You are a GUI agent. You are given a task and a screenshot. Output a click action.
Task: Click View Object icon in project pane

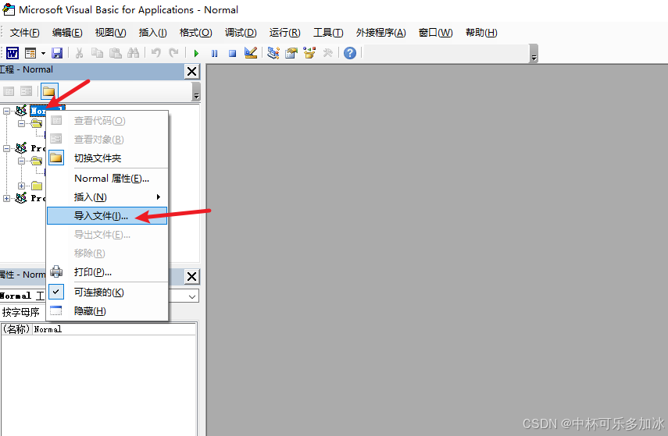[x=26, y=91]
